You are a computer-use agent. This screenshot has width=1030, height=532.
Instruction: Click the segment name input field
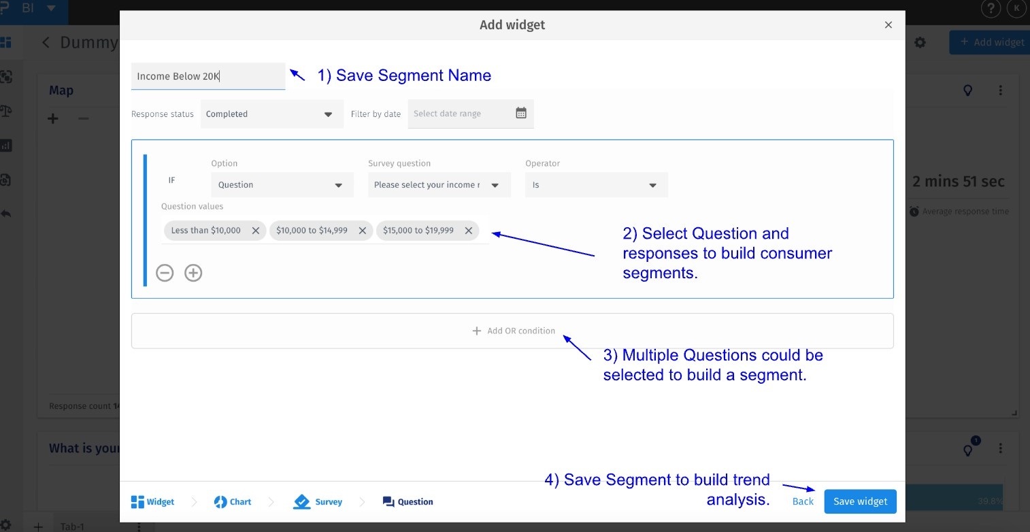coord(207,76)
